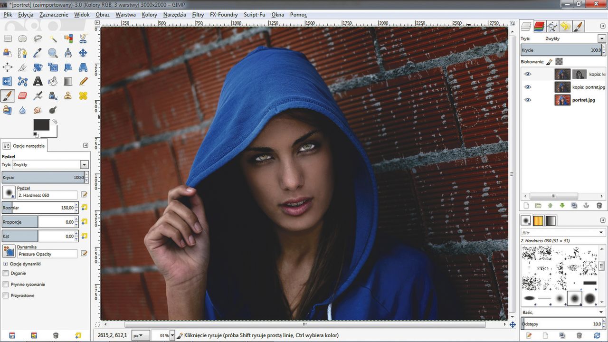The height and width of the screenshot is (342, 608).
Task: Open the Warstwa menu
Action: coord(125,14)
